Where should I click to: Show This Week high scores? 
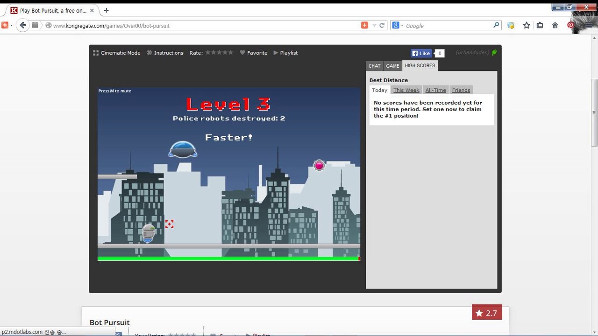(406, 90)
